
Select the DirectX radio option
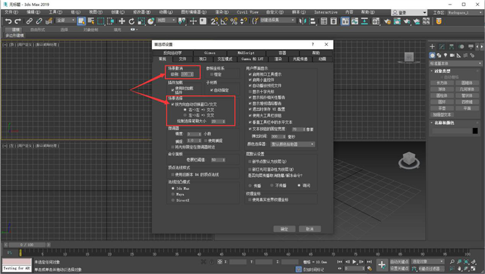(x=173, y=200)
